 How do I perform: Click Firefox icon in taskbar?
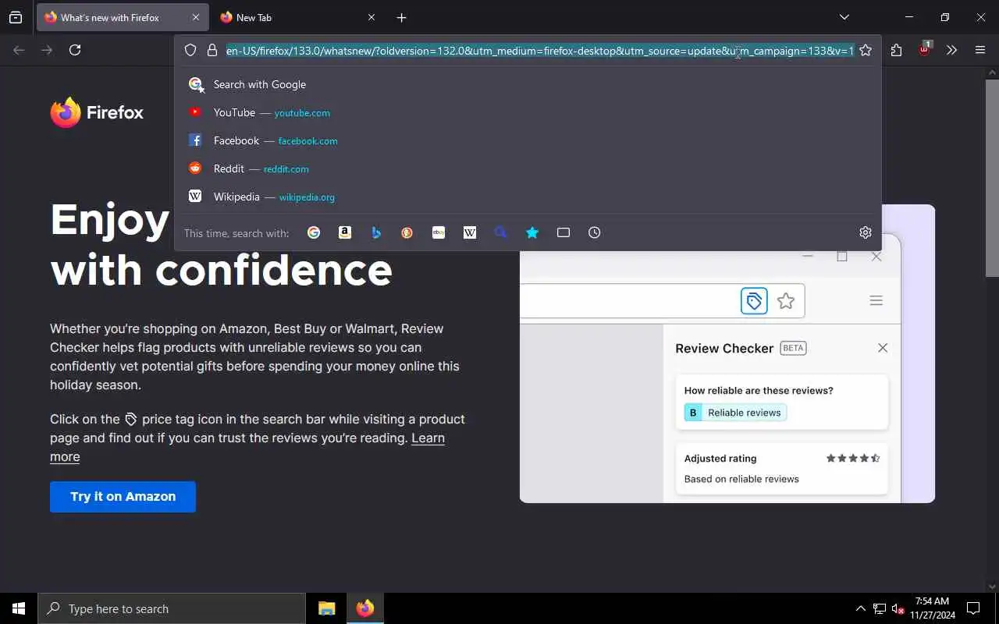tap(365, 608)
